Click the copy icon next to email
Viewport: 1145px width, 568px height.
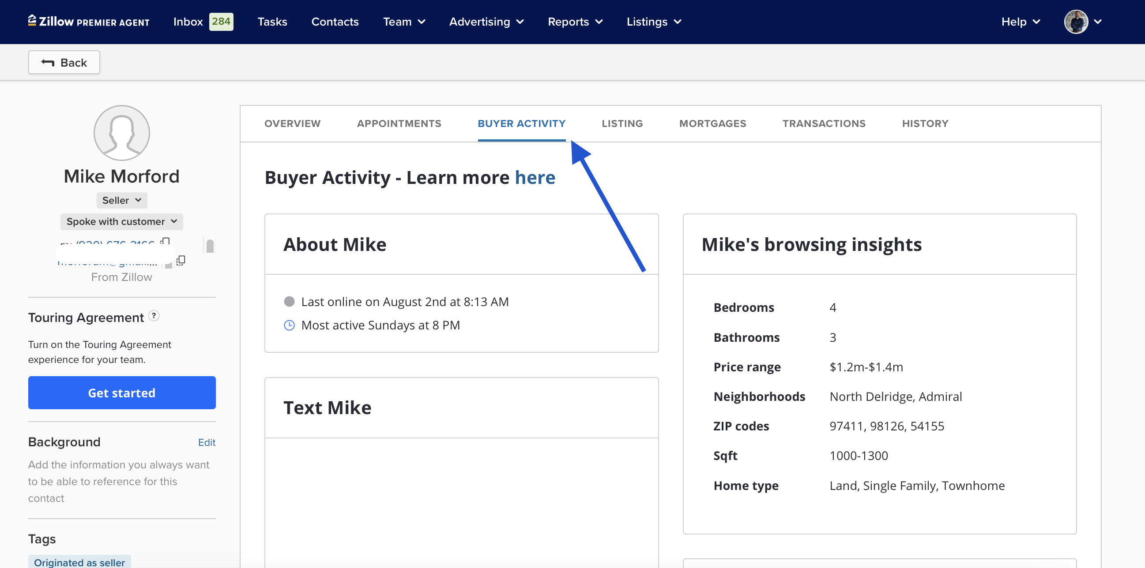(x=181, y=260)
